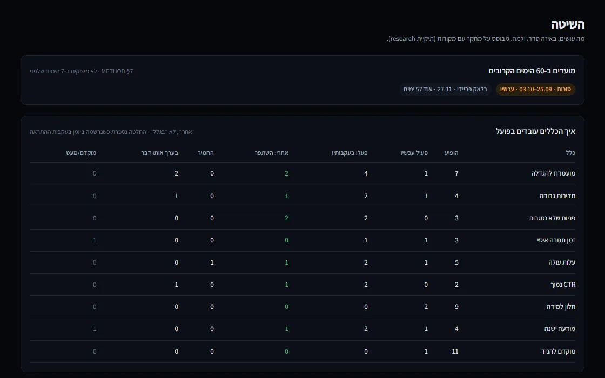The width and height of the screenshot is (605, 378).
Task: Click the value 4 in the "מודעה ישנה" row
Action: click(x=456, y=329)
